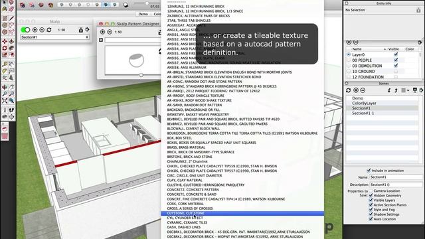Open the Section#1 dropdown in Skalp
Screen dimensions: 425x239
click(54, 37)
